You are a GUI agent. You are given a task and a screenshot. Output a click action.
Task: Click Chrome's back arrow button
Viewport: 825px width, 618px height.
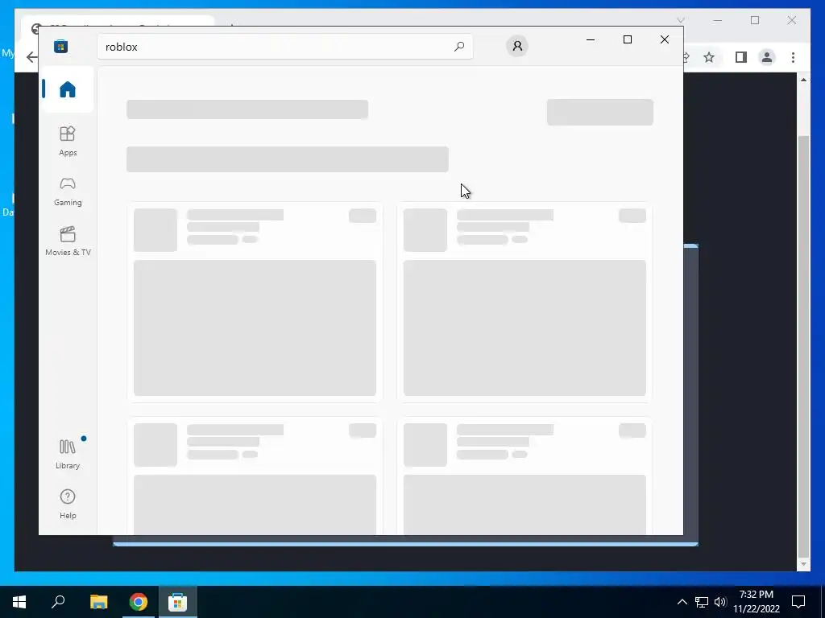coord(31,57)
